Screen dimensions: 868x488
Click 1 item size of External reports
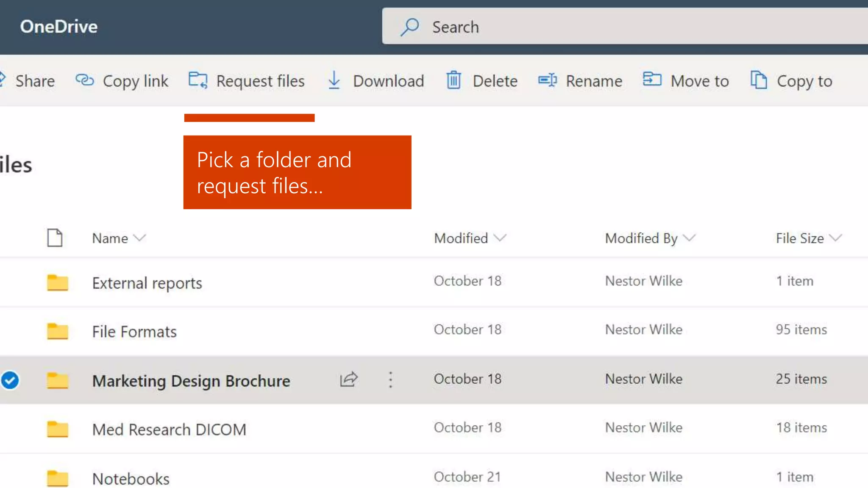point(794,280)
